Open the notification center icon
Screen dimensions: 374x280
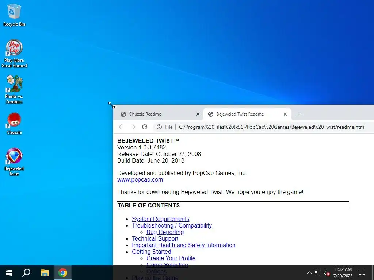[362, 273]
